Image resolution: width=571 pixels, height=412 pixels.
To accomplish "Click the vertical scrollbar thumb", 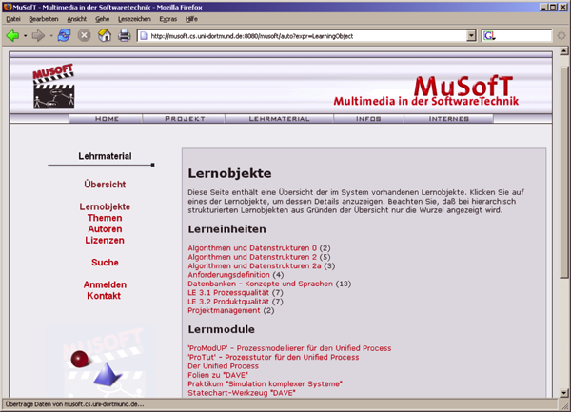I will (x=563, y=172).
